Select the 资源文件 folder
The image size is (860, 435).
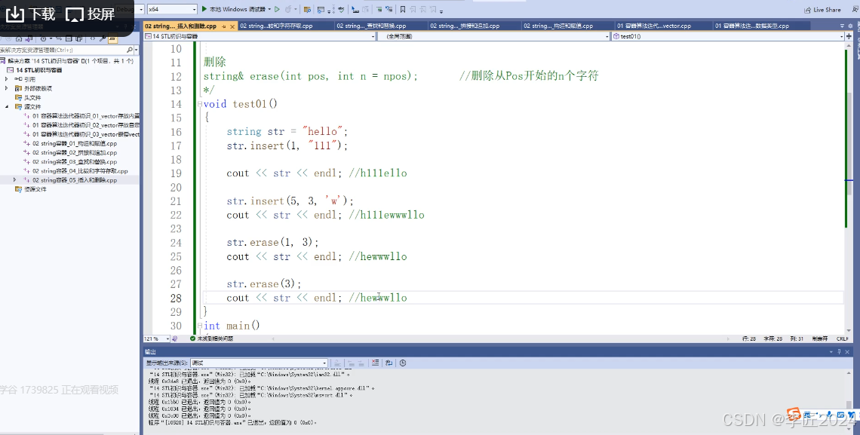[31, 189]
